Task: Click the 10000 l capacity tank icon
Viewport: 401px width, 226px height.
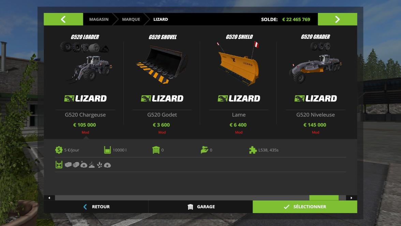Action: click(107, 150)
